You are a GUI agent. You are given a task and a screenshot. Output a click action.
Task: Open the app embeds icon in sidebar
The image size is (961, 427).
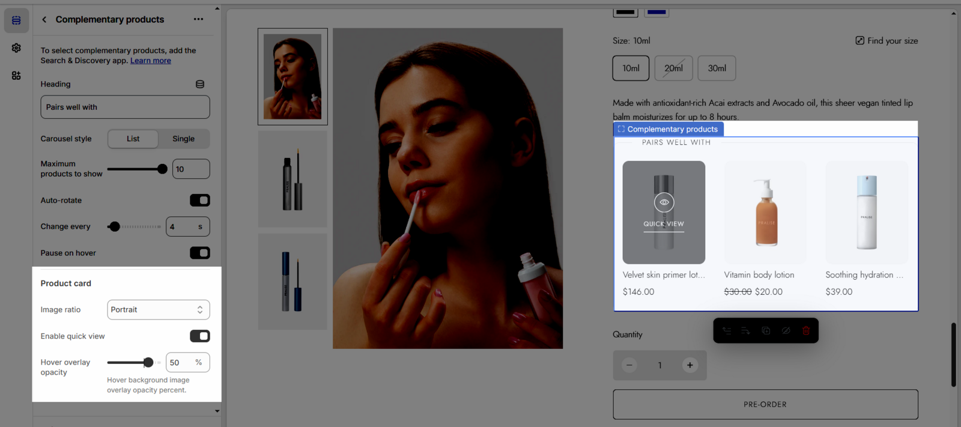point(16,76)
